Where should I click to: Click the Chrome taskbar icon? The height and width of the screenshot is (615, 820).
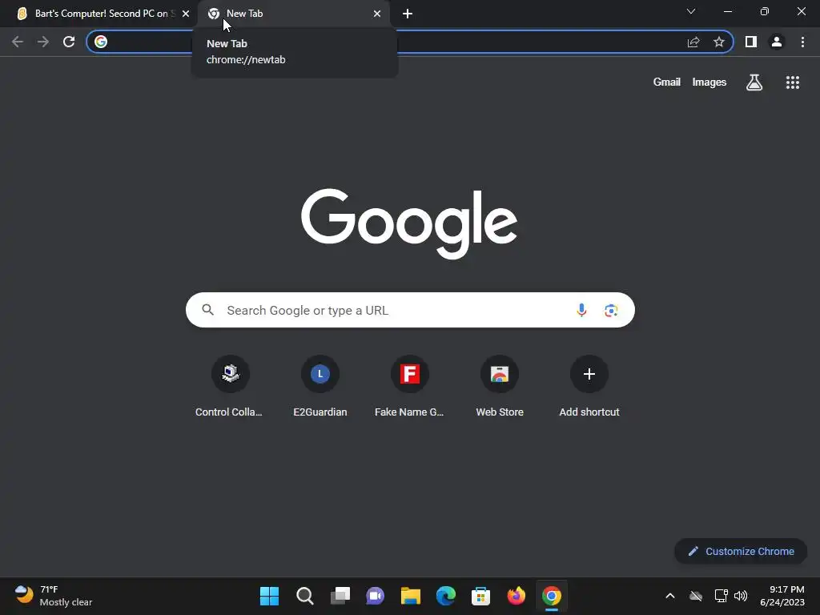[551, 596]
